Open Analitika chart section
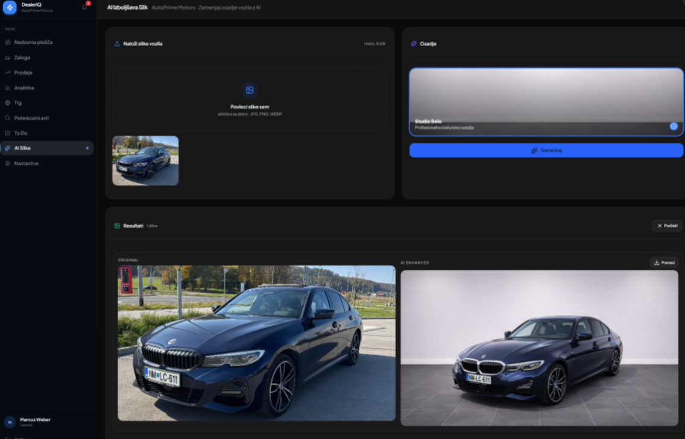 click(x=24, y=88)
